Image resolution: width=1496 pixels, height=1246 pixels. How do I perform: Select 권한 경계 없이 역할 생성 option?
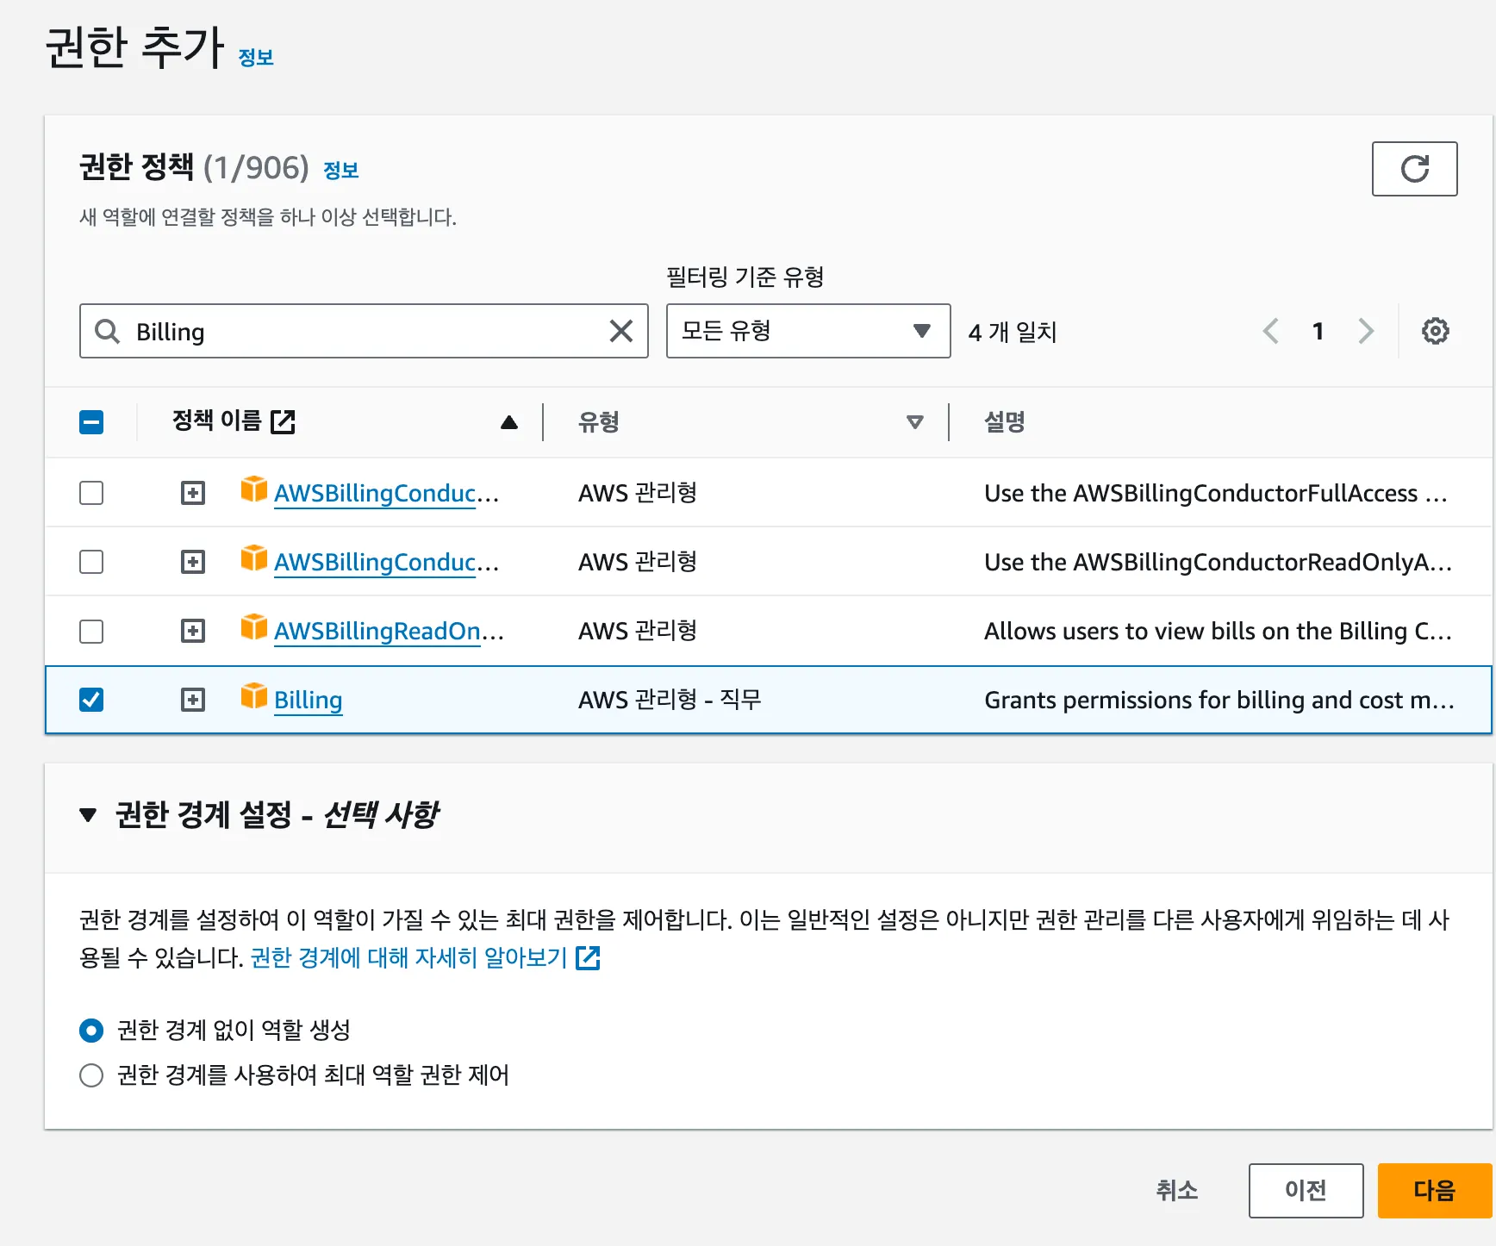pos(91,1031)
